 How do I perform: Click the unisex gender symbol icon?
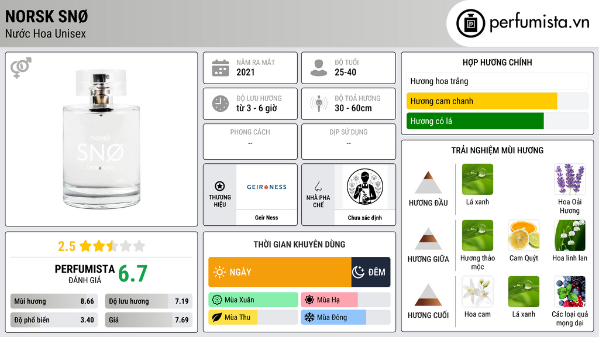point(21,68)
